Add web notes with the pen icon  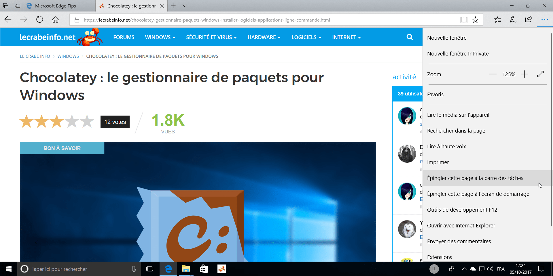click(513, 20)
